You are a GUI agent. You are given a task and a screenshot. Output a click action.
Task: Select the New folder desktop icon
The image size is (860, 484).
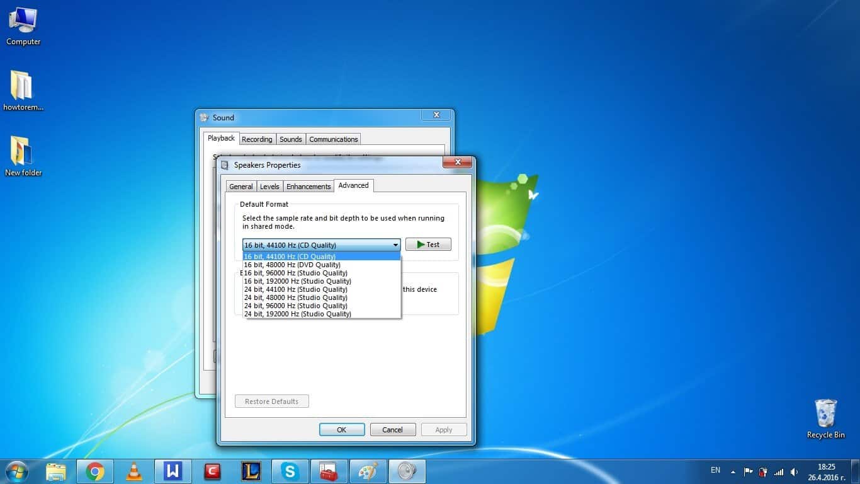(x=23, y=156)
